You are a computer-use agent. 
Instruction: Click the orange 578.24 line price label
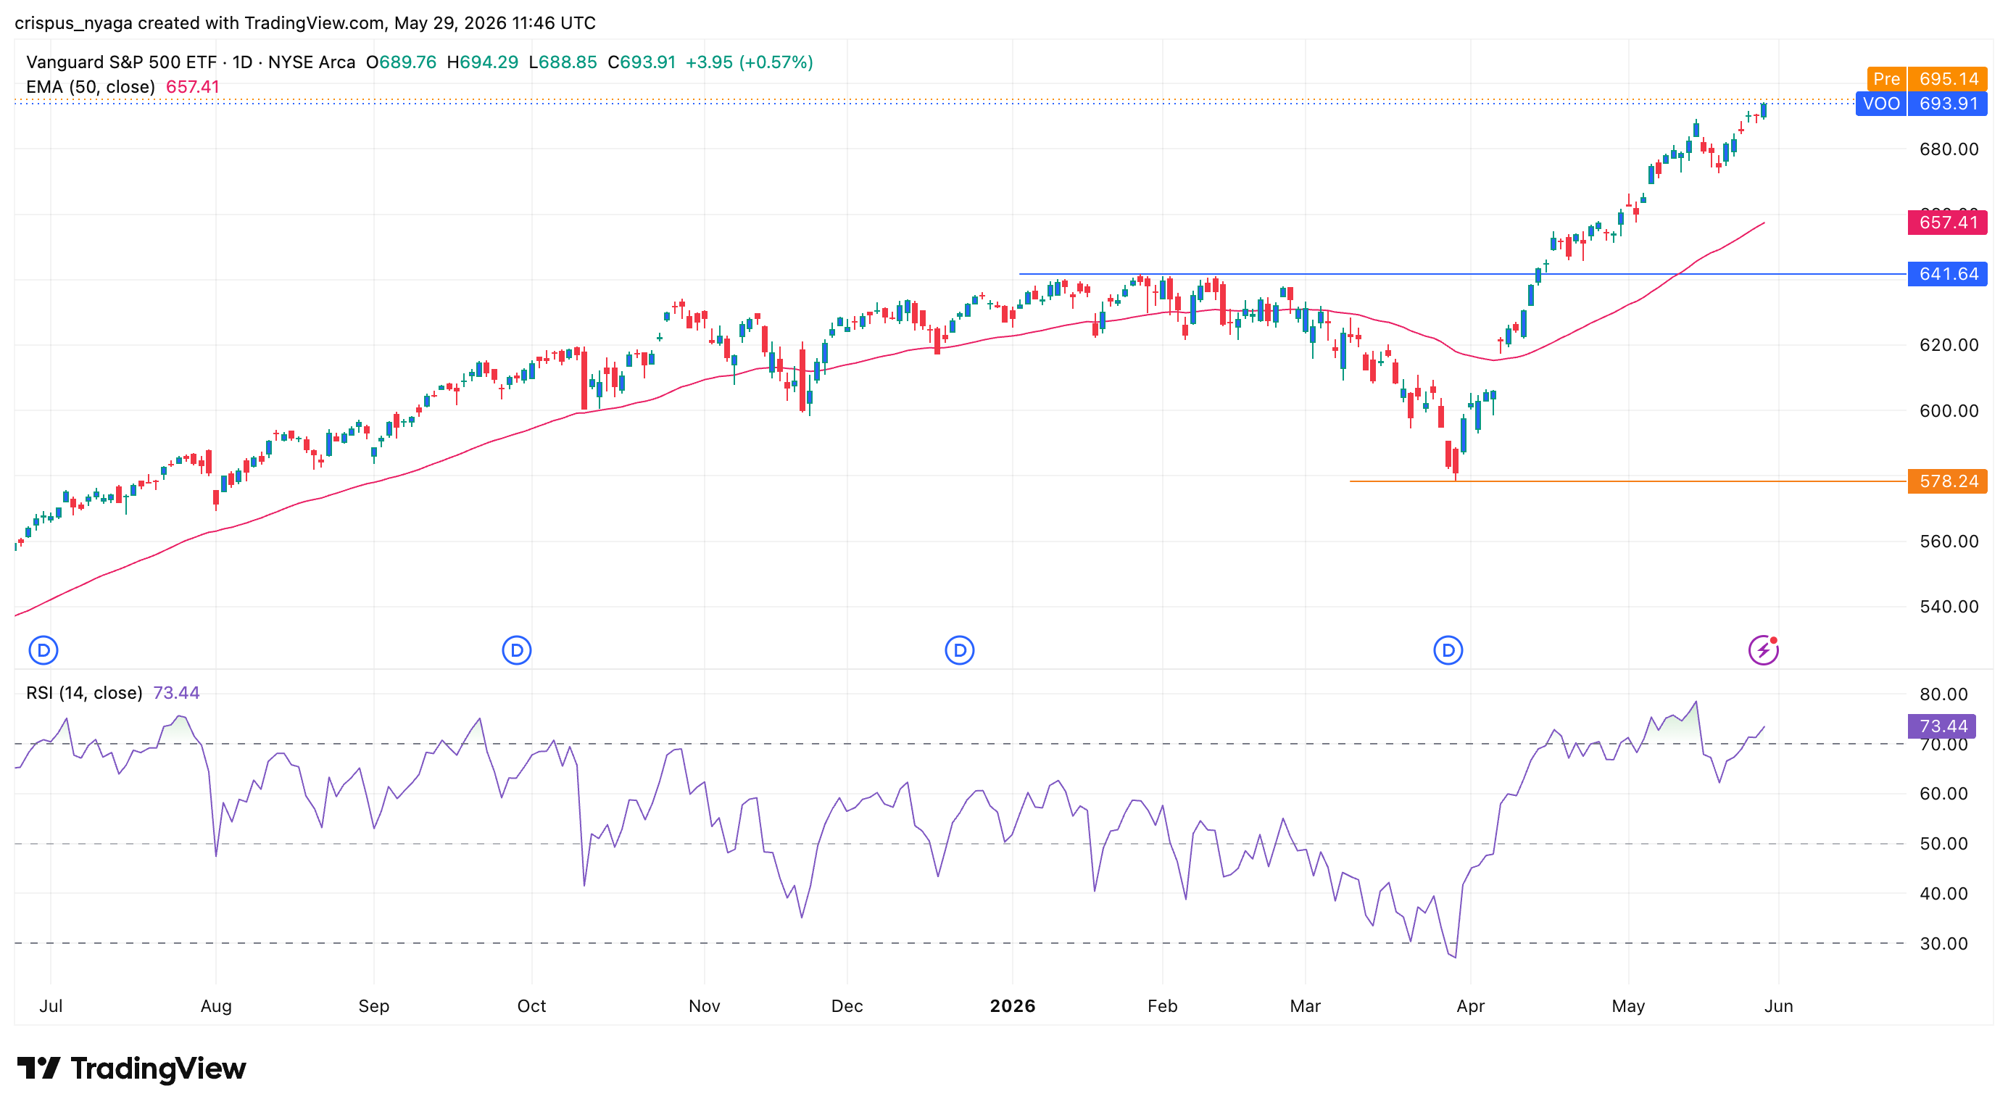click(1947, 481)
